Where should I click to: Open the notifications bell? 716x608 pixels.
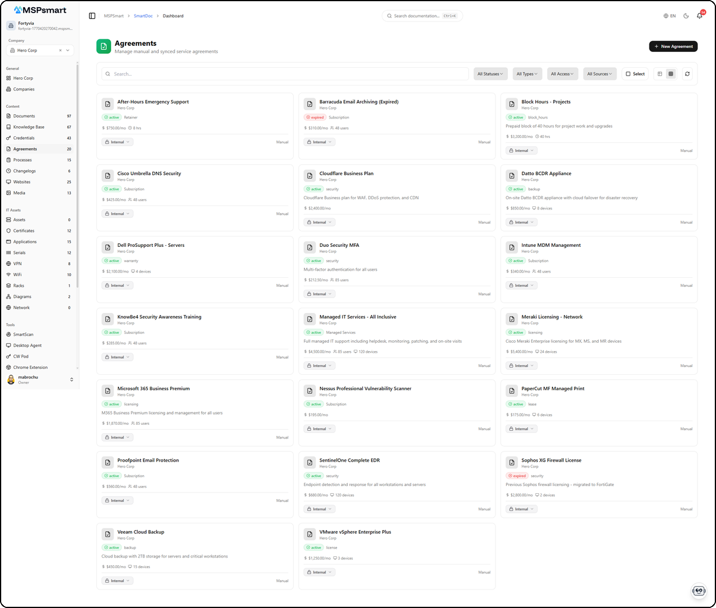699,16
